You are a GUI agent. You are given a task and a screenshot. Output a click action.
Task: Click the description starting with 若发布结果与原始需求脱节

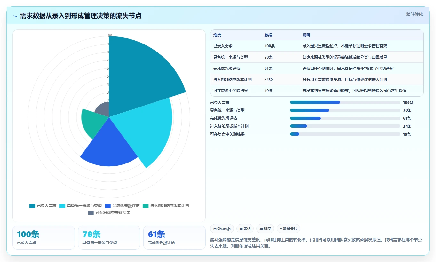pos(354,91)
